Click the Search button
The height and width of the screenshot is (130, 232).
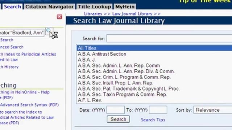click(119, 119)
